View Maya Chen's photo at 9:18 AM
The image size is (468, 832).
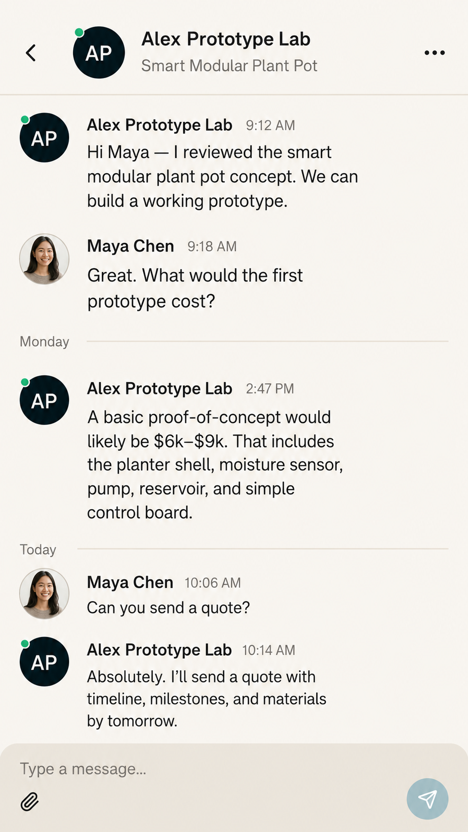click(x=44, y=259)
